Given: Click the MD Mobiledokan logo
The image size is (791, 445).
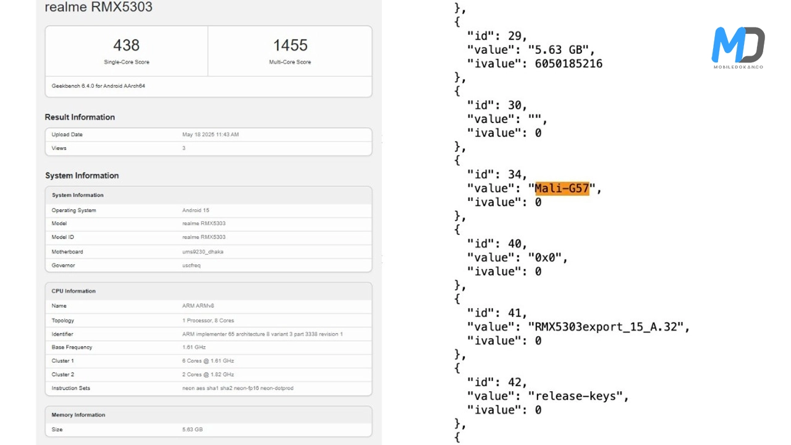Looking at the screenshot, I should tap(738, 47).
